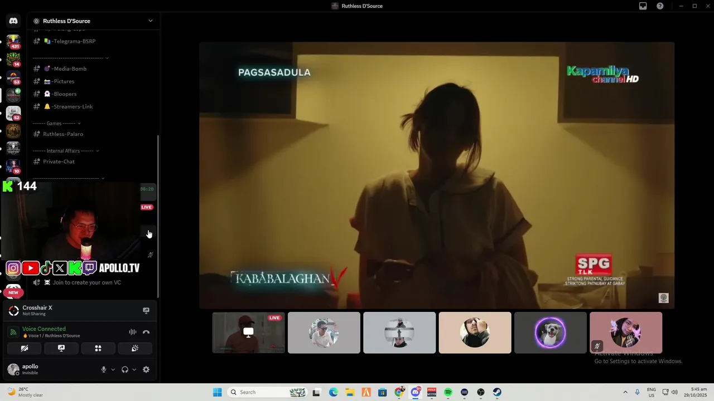714x401 pixels.
Task: Disconnect from voice channel phone icon
Action: click(x=146, y=332)
